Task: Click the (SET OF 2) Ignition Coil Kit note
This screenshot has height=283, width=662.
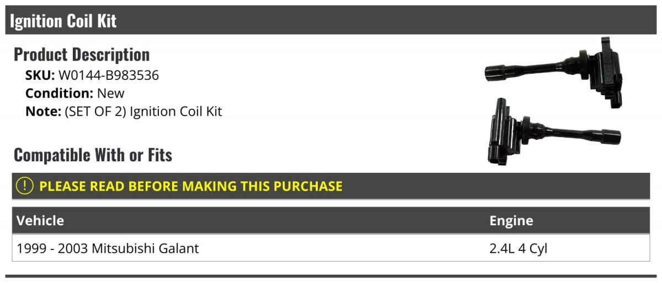Action: [143, 111]
